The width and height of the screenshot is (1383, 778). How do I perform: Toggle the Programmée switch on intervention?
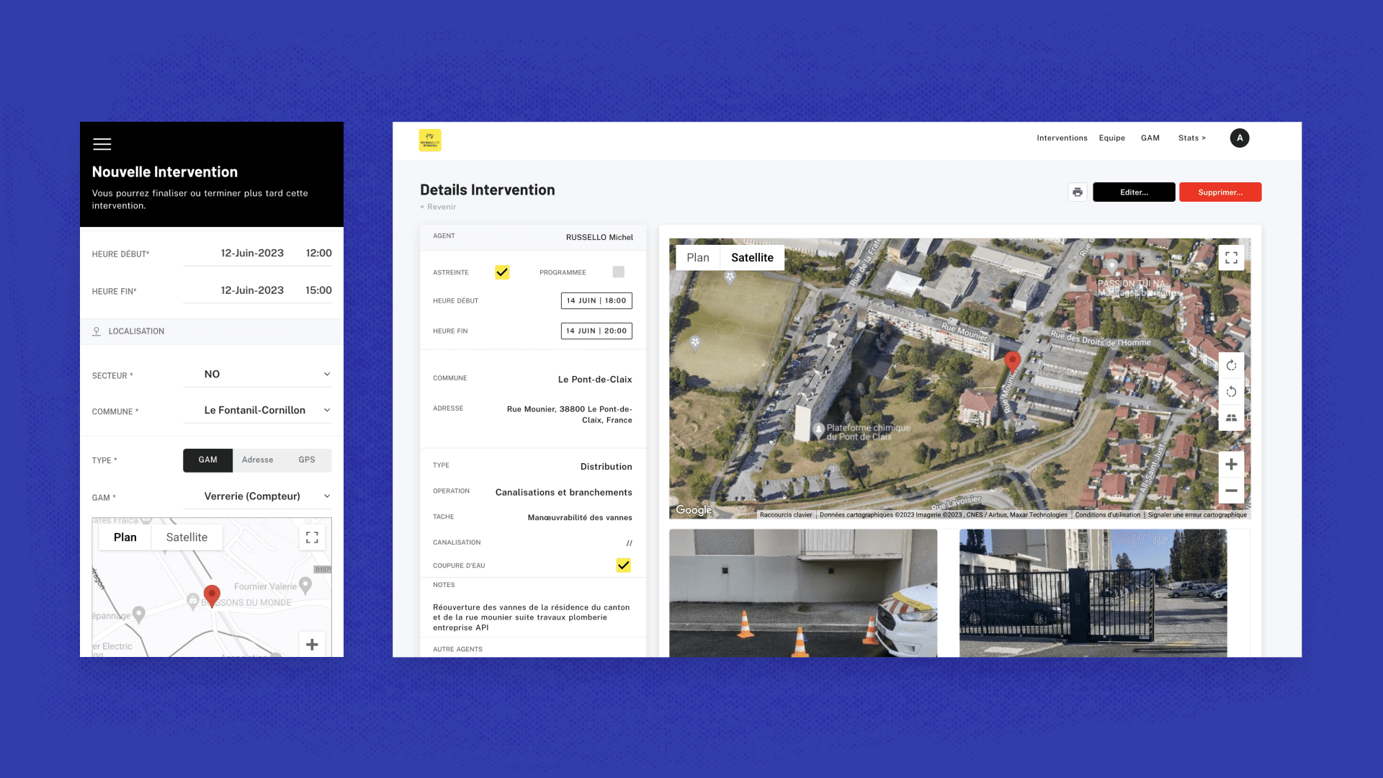[618, 272]
